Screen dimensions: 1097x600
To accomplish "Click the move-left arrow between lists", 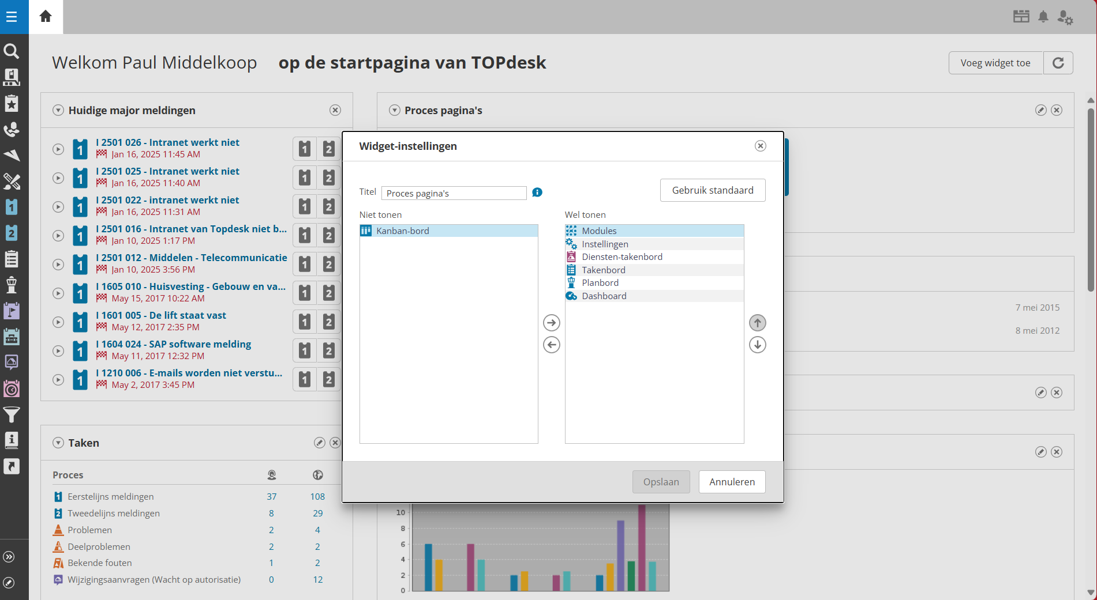I will (x=552, y=345).
